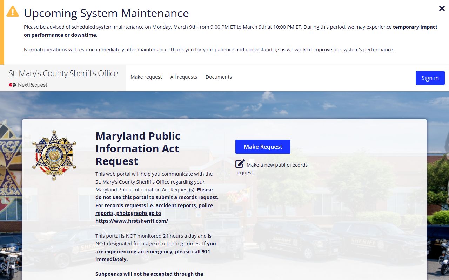Click the Maryland Public Information Act Request heading
449x280 pixels.
[138, 148]
